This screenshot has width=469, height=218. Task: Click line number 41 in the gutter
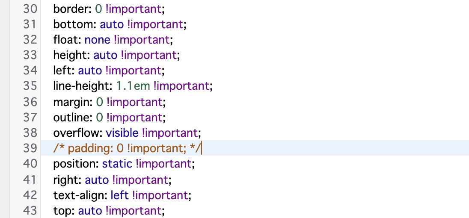pyautogui.click(x=30, y=179)
